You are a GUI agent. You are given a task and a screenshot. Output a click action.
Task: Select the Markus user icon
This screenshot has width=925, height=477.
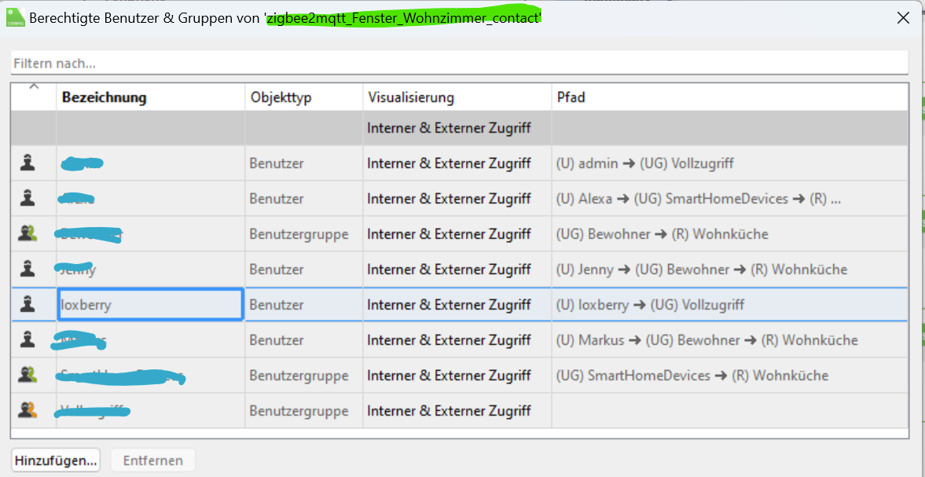tap(28, 340)
